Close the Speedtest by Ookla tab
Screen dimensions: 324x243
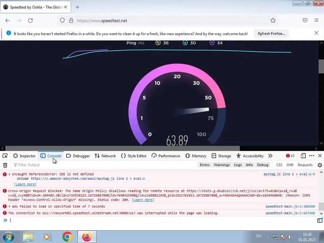point(65,7)
